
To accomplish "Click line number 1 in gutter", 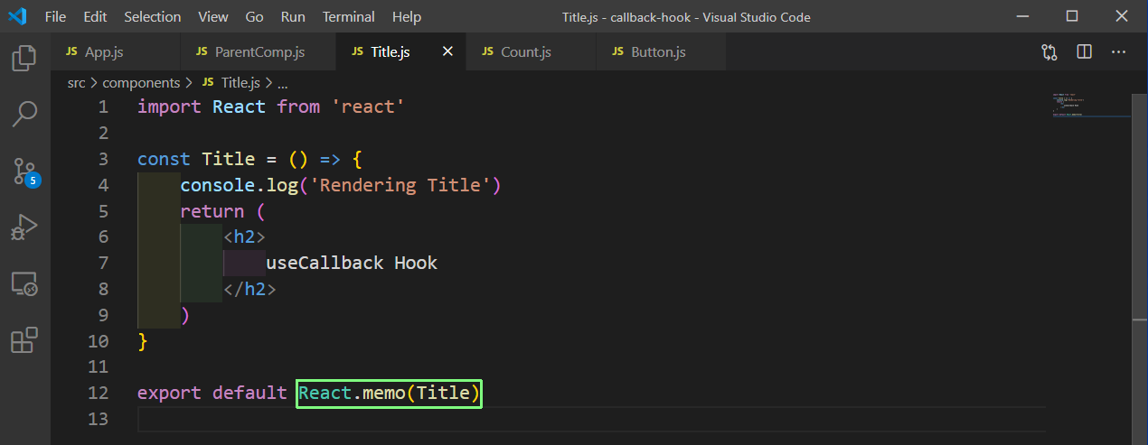I will pyautogui.click(x=103, y=107).
